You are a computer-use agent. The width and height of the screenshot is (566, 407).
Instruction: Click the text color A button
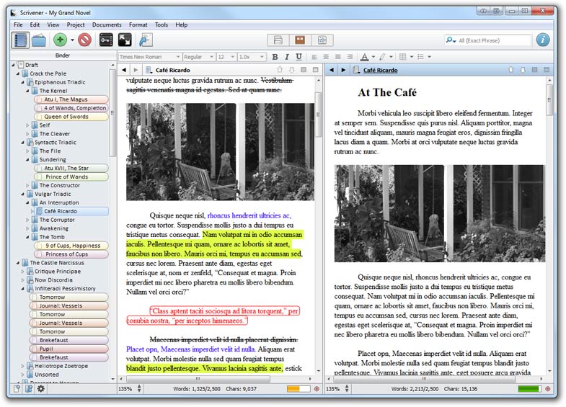(x=364, y=57)
